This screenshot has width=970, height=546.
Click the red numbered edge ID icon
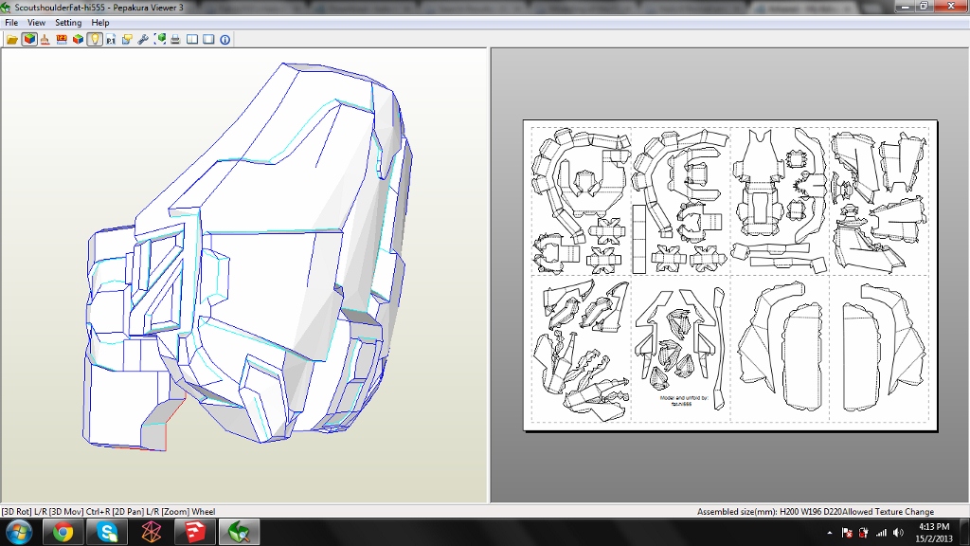tap(62, 40)
